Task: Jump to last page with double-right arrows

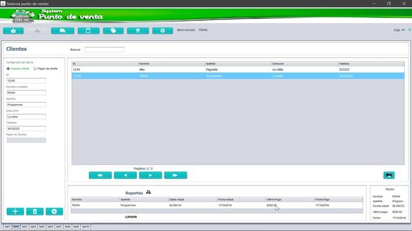Action: (176, 175)
